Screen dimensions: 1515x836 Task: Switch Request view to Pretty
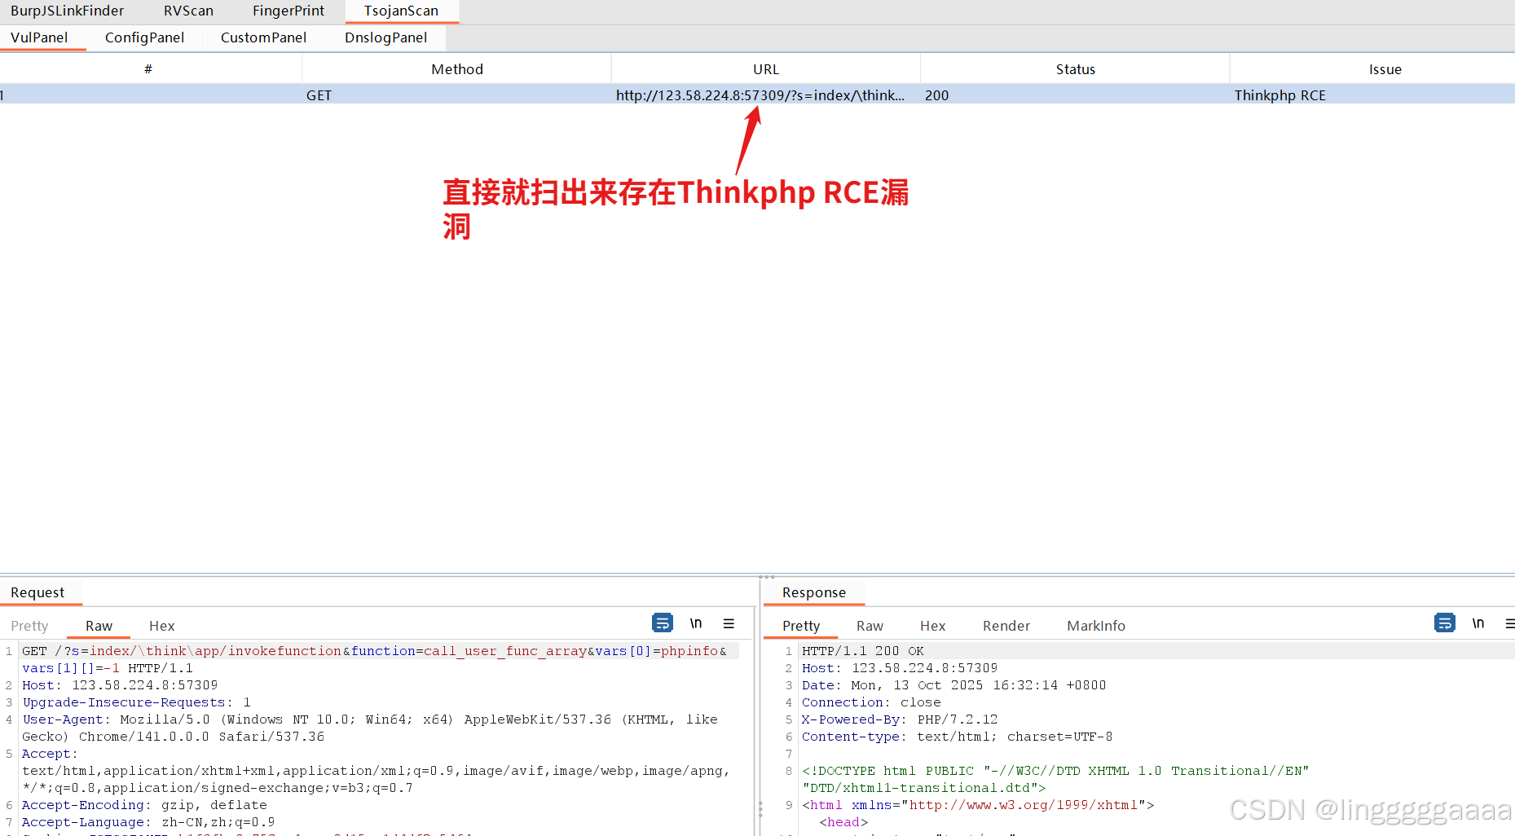pyautogui.click(x=29, y=626)
